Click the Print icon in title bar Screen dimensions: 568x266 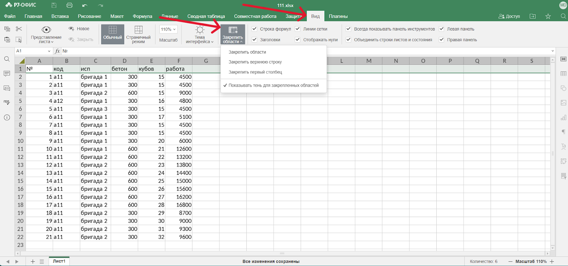tap(70, 5)
